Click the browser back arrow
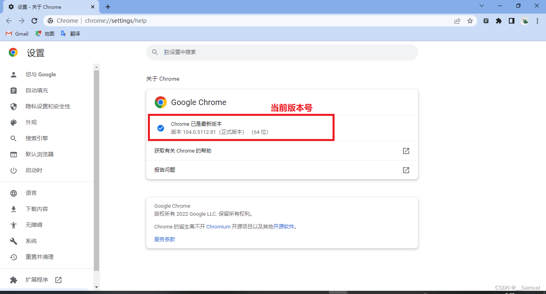This screenshot has width=546, height=294. click(x=9, y=21)
